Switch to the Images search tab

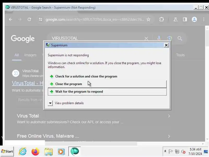(30, 55)
